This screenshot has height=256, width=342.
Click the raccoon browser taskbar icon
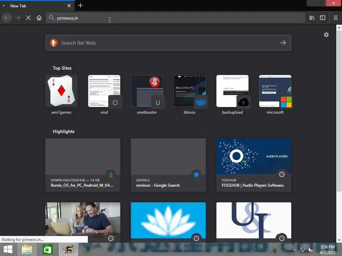[68, 249]
